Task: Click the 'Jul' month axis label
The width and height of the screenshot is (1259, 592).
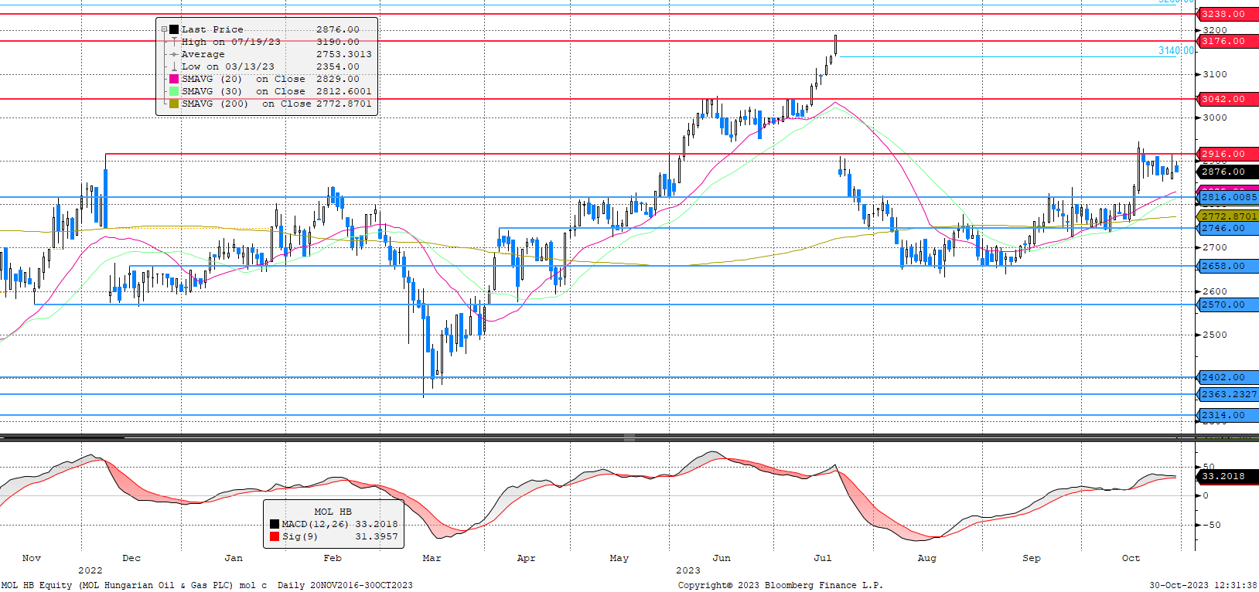Action: click(823, 558)
